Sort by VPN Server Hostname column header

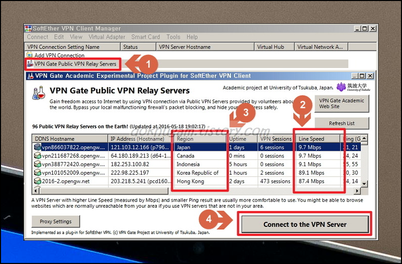coord(205,47)
